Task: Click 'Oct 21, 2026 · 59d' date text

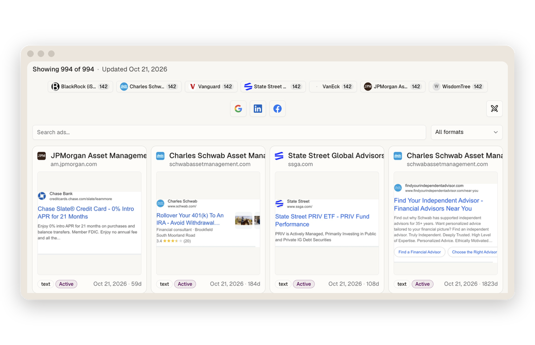Action: pyautogui.click(x=117, y=284)
